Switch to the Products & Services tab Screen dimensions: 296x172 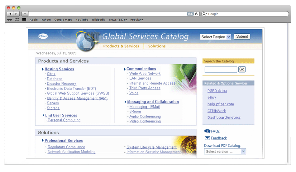[121, 46]
